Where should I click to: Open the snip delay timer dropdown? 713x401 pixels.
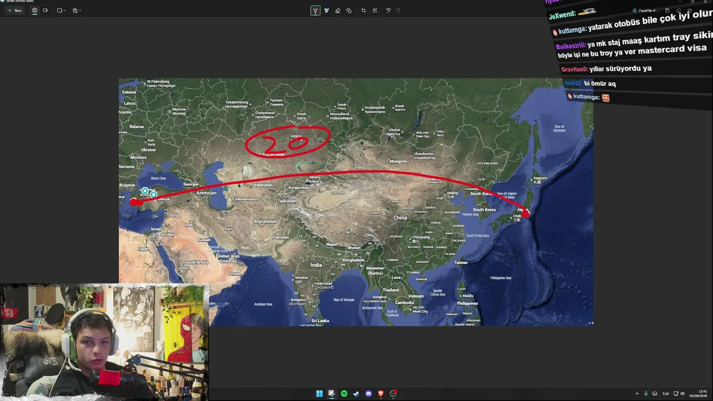click(x=77, y=11)
